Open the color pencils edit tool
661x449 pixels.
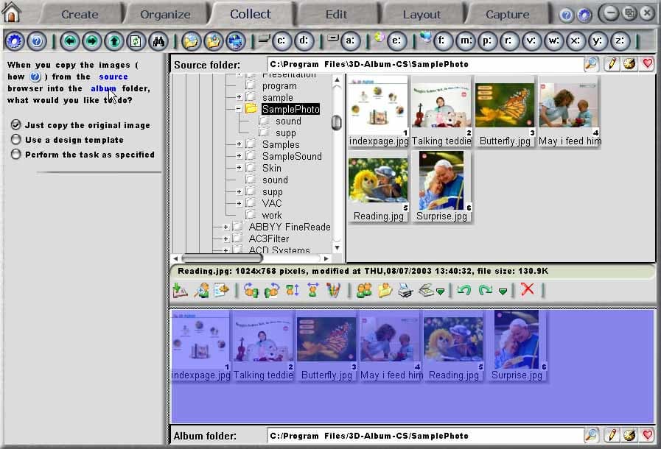click(x=333, y=290)
